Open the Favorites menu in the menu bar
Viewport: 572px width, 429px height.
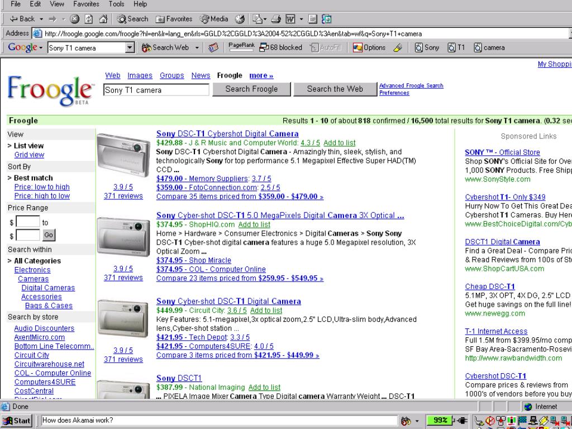[86, 4]
